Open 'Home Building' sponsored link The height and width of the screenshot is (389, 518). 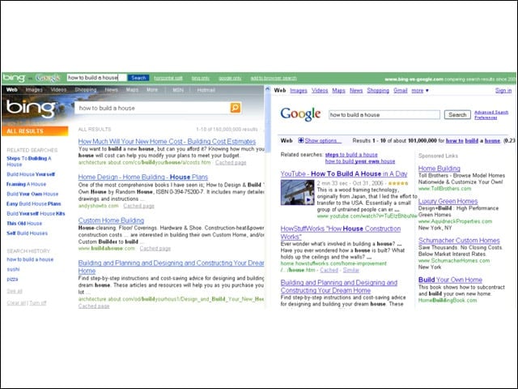tap(439, 169)
